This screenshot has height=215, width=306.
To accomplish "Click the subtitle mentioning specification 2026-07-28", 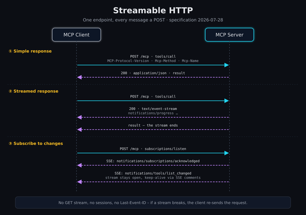I will 153,20.
